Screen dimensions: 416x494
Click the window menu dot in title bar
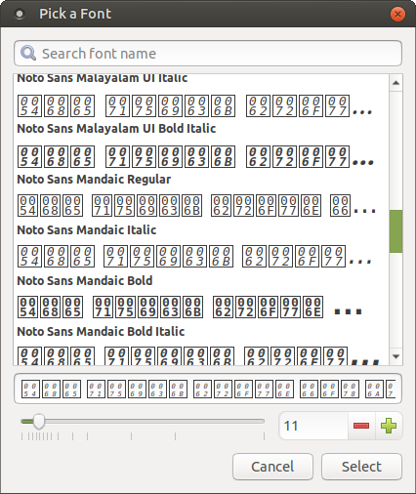(x=20, y=14)
